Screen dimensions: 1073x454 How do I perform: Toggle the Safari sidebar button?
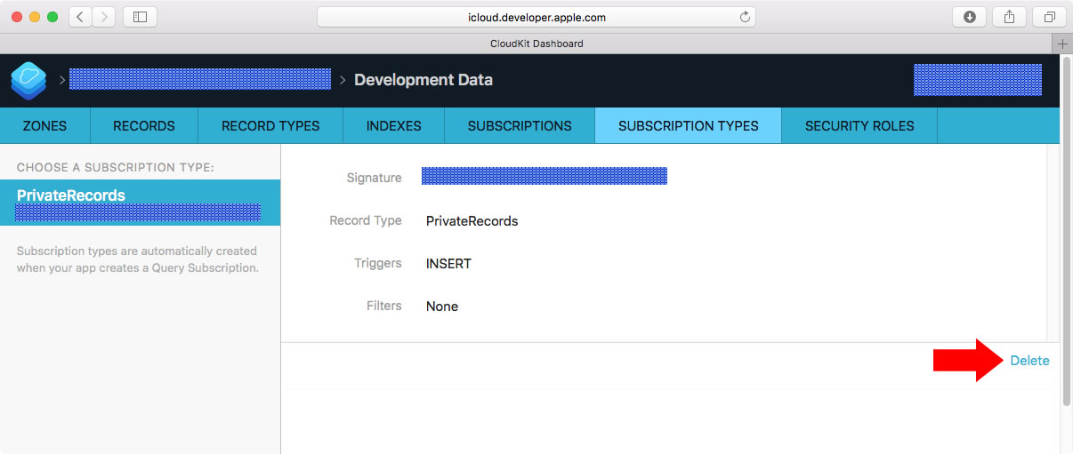pyautogui.click(x=140, y=17)
